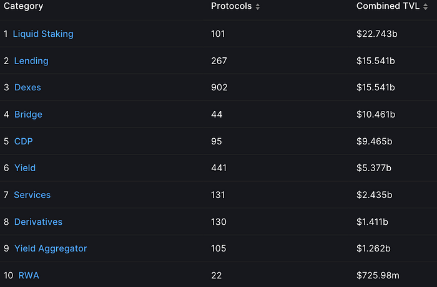Click the 902 protocols count for Dexes
The width and height of the screenshot is (437, 287).
click(x=219, y=88)
